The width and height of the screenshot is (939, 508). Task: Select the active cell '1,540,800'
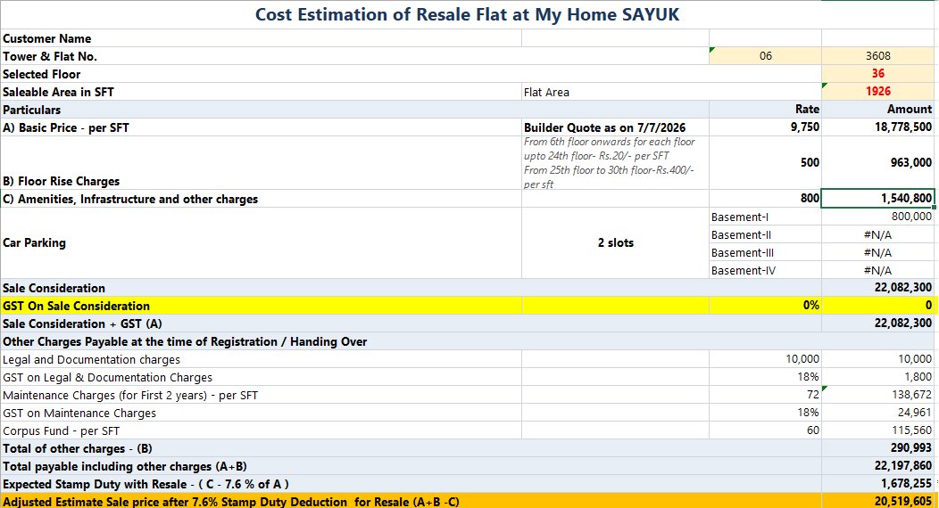pos(878,199)
